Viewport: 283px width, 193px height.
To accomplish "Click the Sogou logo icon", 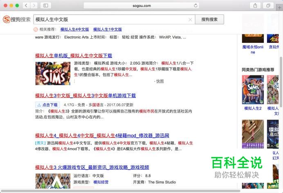I will pyautogui.click(x=7, y=19).
